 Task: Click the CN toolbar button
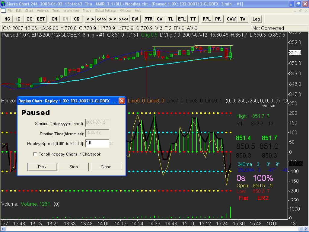pos(54,19)
